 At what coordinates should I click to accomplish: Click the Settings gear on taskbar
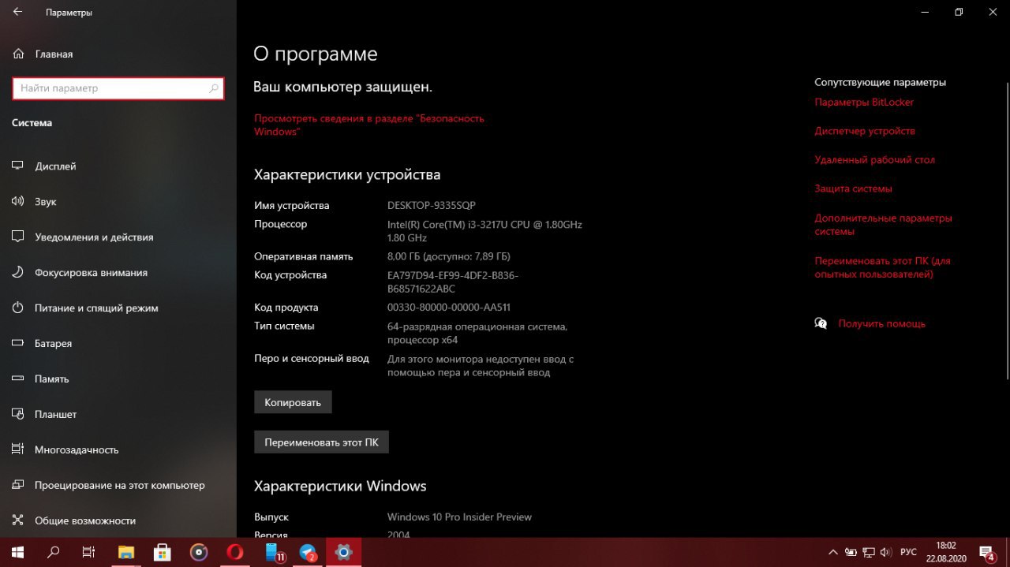[x=343, y=552]
